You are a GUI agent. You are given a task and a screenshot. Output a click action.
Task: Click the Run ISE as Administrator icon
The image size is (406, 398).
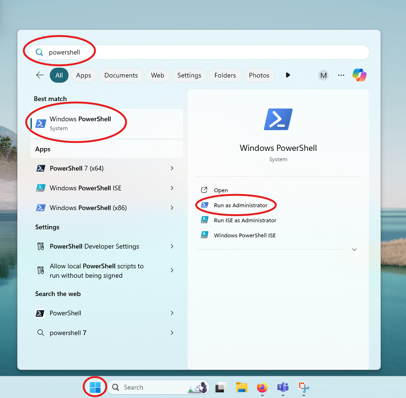point(205,220)
